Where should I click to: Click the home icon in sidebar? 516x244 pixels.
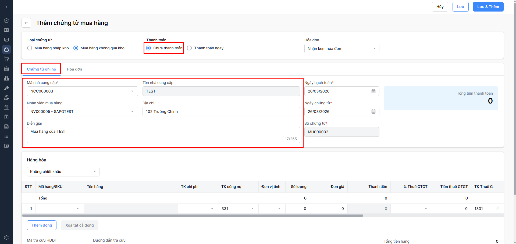(x=6, y=20)
